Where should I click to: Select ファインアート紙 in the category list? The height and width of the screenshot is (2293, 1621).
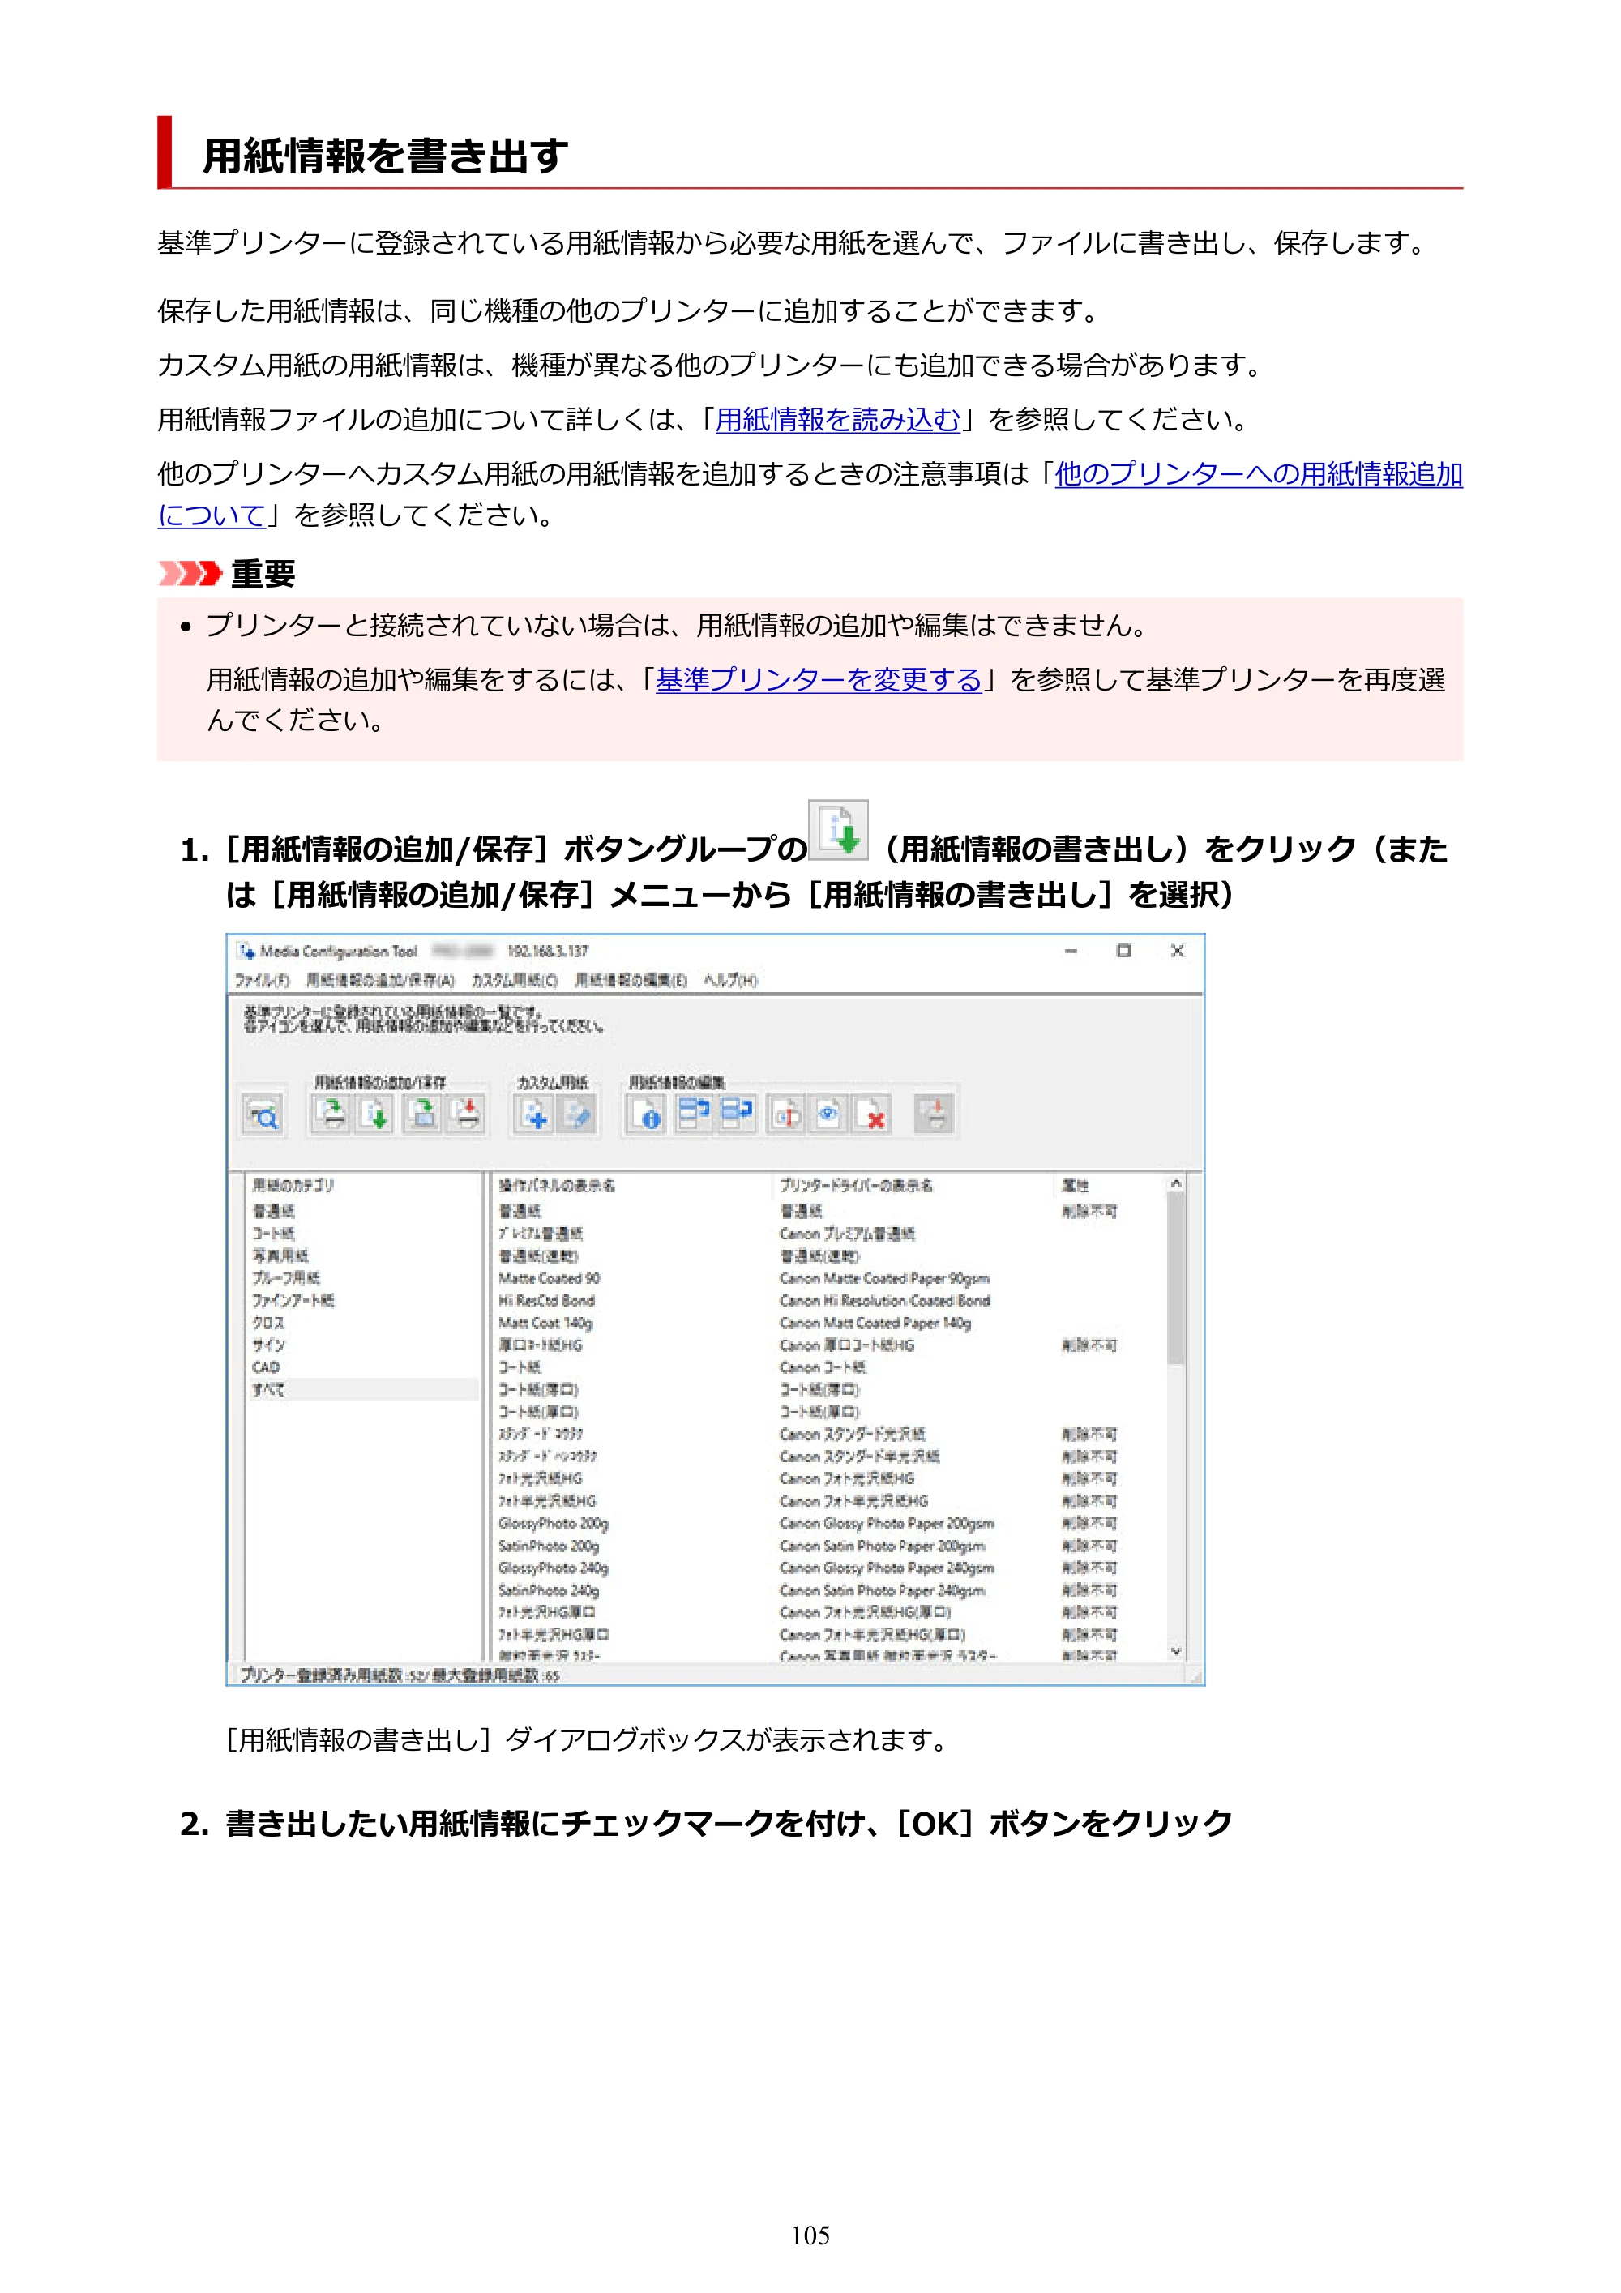293,1300
